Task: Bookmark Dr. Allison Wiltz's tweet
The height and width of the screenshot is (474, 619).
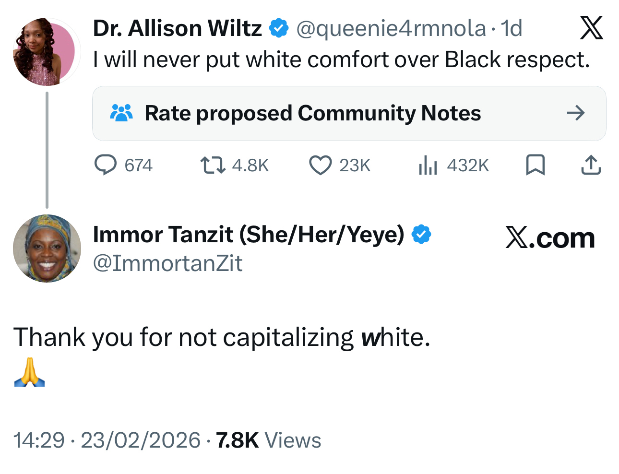Action: coord(535,165)
